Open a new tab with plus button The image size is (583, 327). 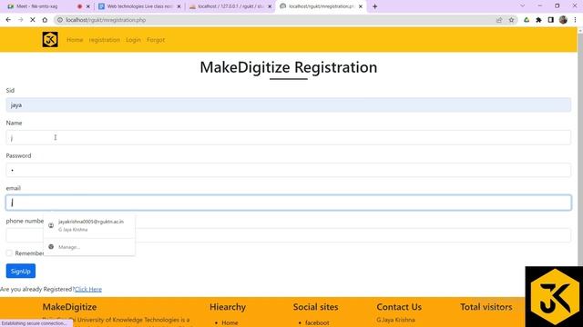click(x=374, y=6)
